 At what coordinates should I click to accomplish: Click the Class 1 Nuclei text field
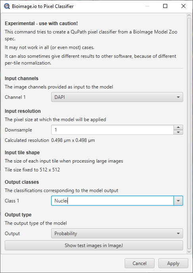[112, 201]
